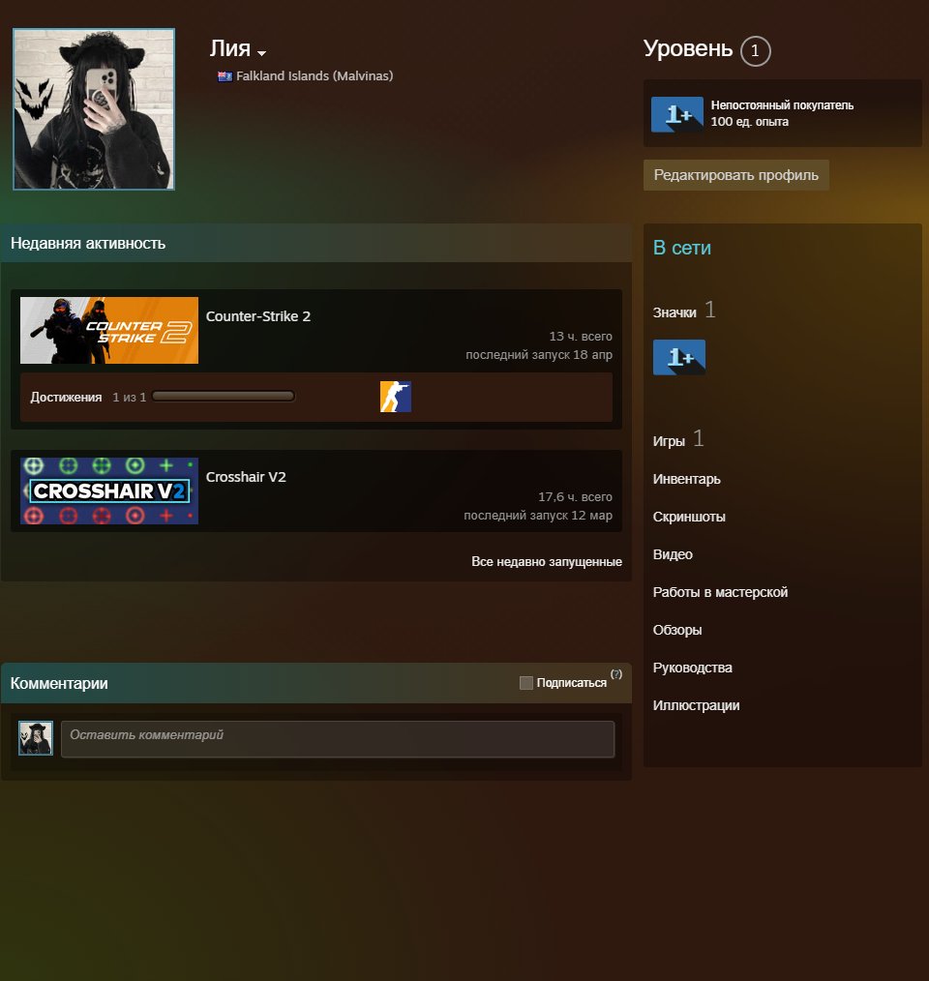Open the Counter-Strike 2 title link
The height and width of the screenshot is (981, 929).
point(258,316)
